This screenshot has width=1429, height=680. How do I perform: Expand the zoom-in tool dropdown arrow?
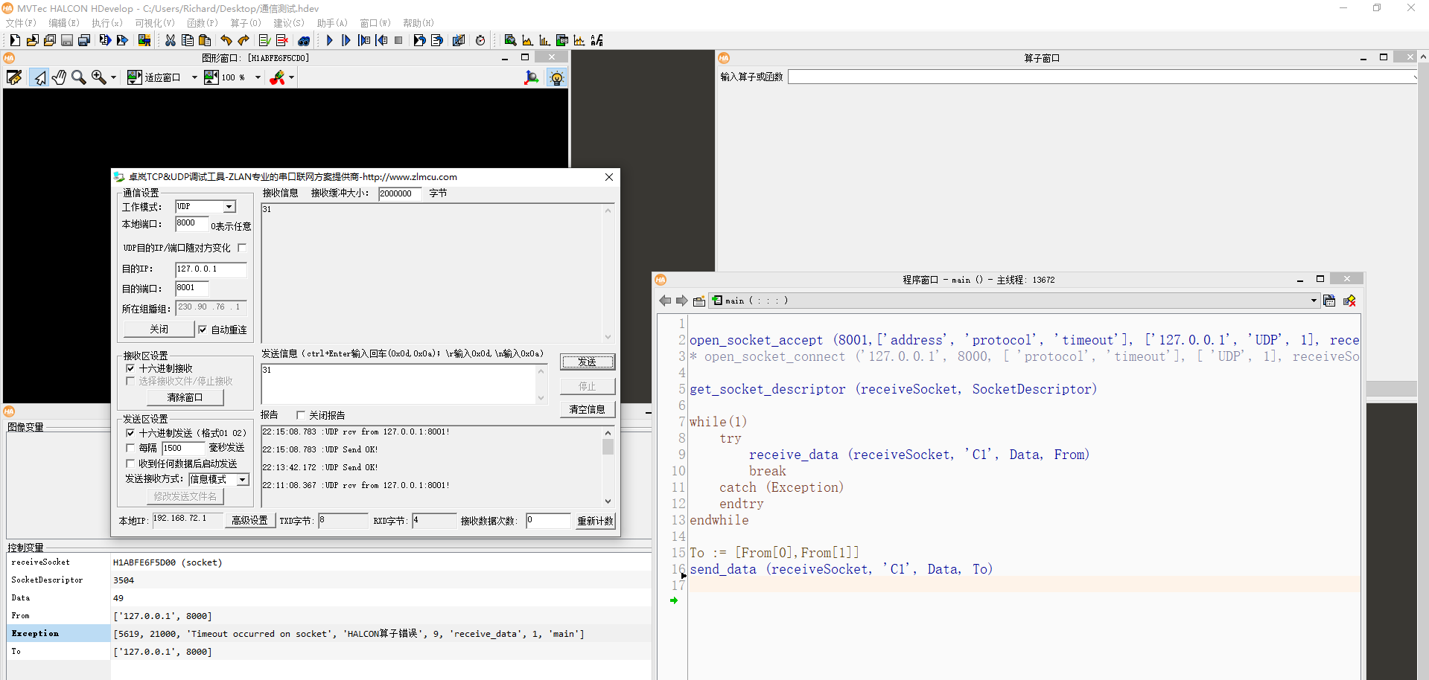[x=113, y=77]
